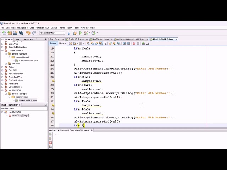Close the Output ArithematicOperationGUI tab
227x170 pixels.
[x=92, y=130]
